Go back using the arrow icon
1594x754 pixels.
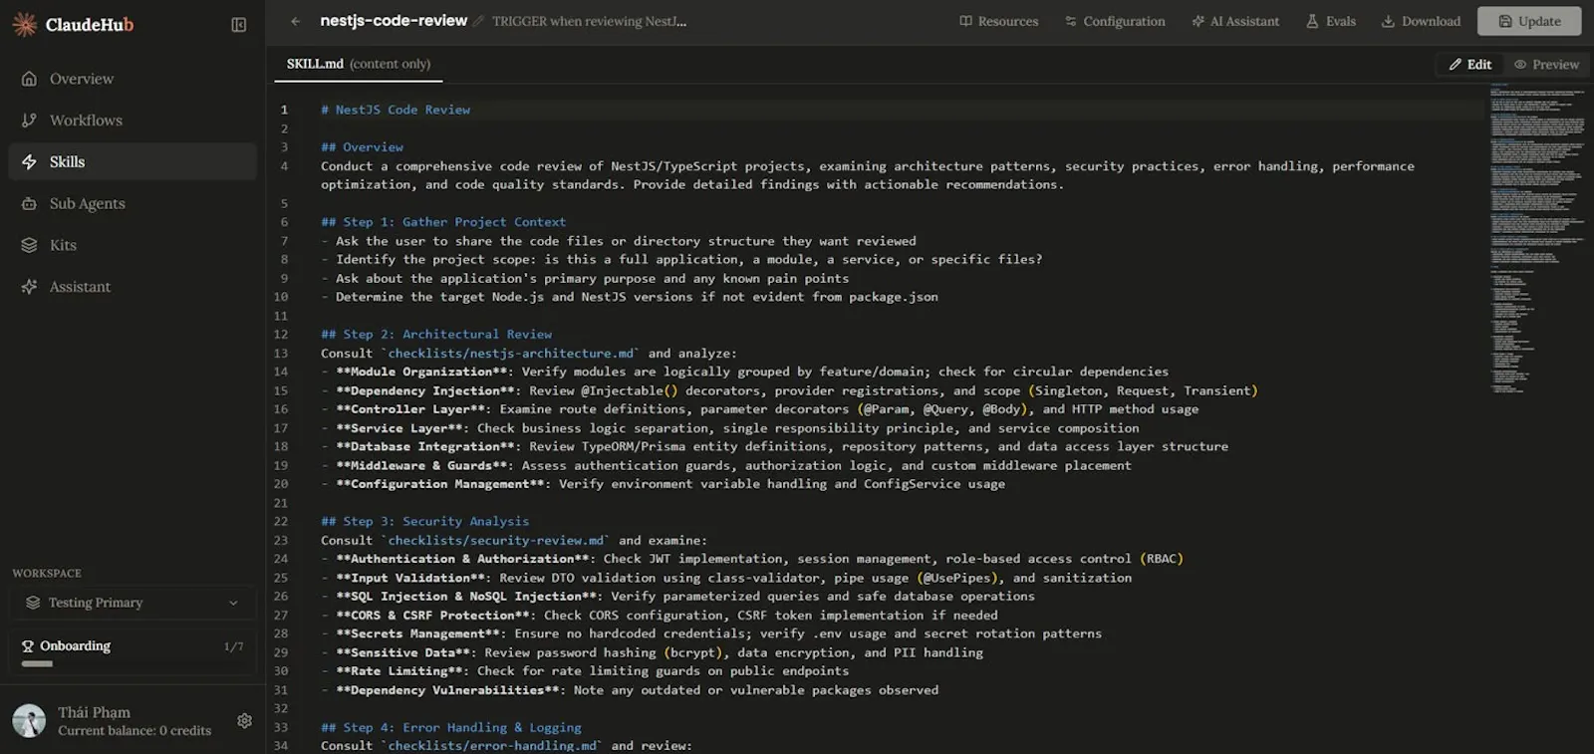[295, 21]
